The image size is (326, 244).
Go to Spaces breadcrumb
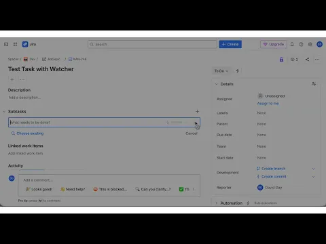(x=13, y=59)
